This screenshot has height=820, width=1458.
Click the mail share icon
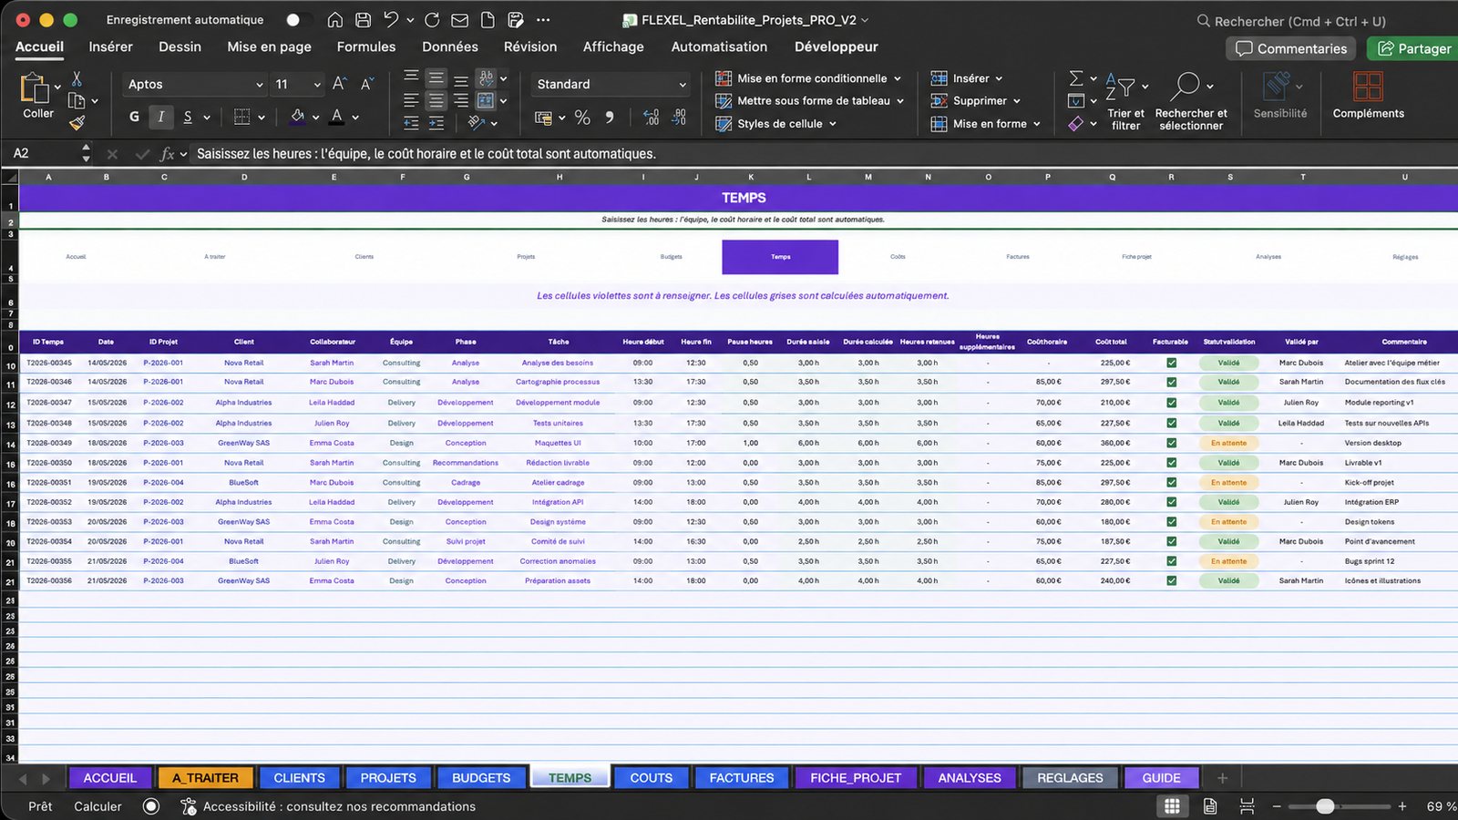point(459,20)
